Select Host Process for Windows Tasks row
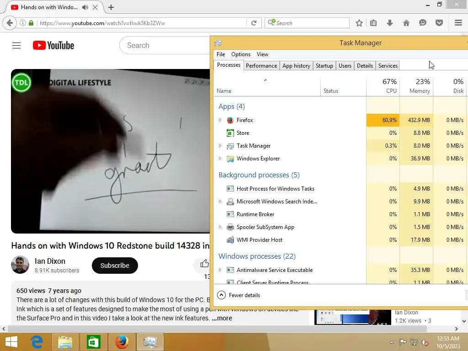The width and height of the screenshot is (468, 351). [x=341, y=189]
